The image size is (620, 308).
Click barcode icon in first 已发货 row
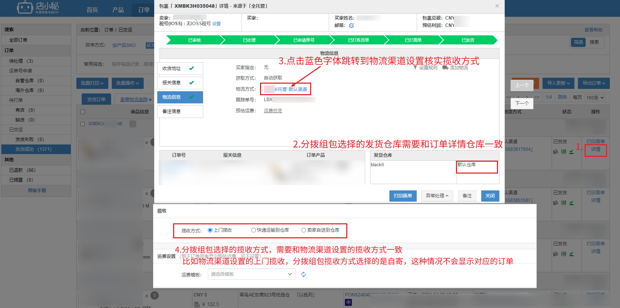click(564, 152)
